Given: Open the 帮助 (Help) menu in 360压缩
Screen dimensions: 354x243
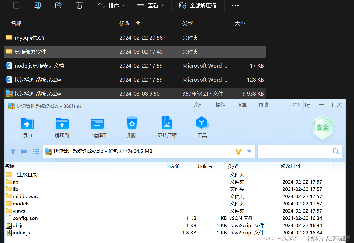Looking at the screenshot, I should [263, 105].
